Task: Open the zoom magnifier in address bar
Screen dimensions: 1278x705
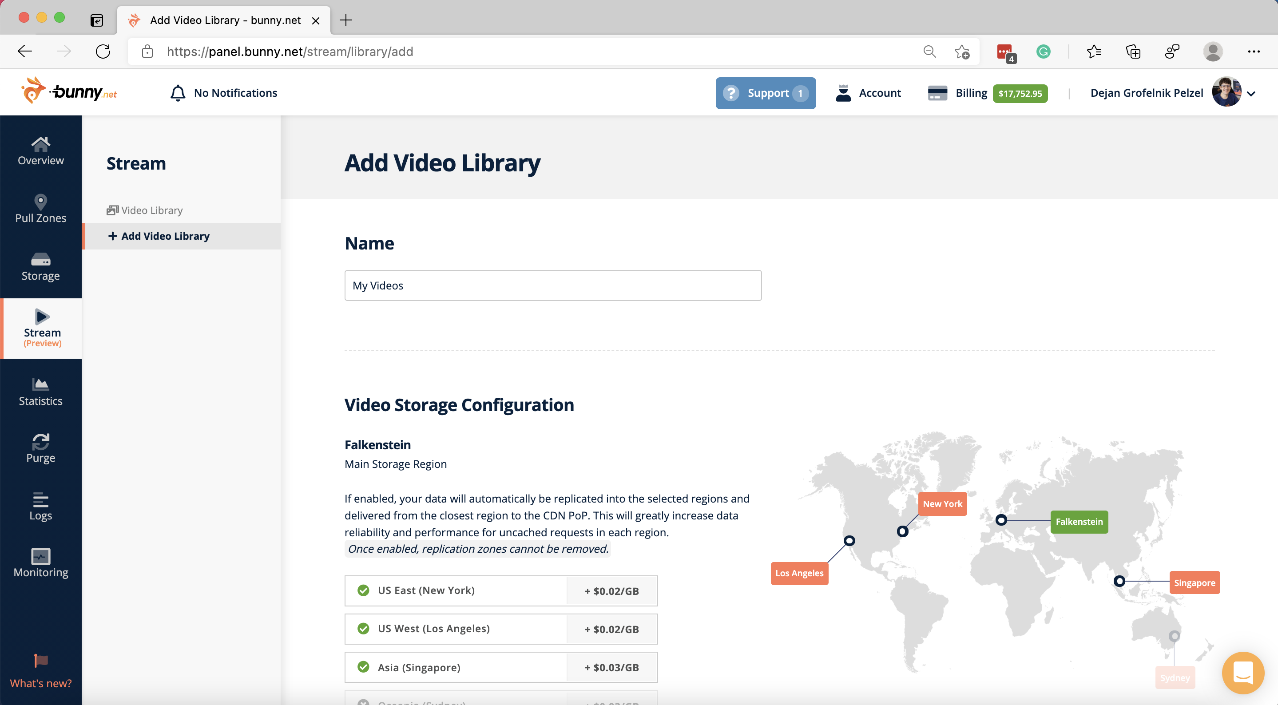Action: click(x=929, y=51)
